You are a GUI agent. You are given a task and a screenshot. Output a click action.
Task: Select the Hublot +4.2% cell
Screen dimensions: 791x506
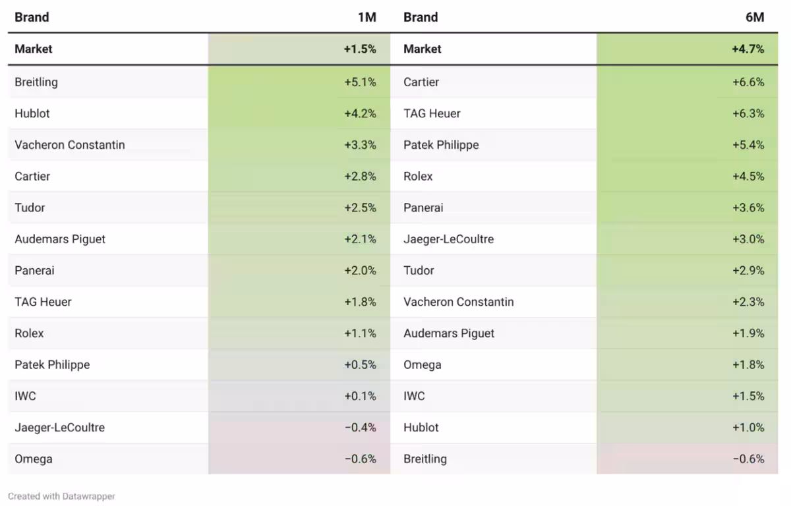pyautogui.click(x=299, y=113)
